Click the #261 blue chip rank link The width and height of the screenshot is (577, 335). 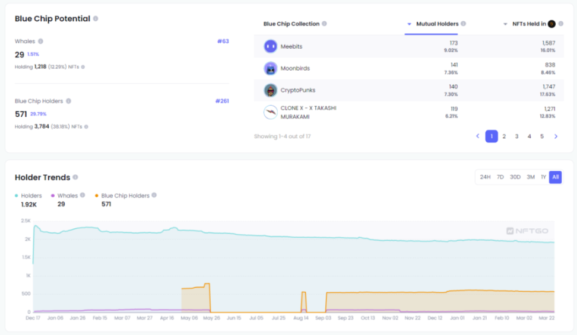pos(222,101)
